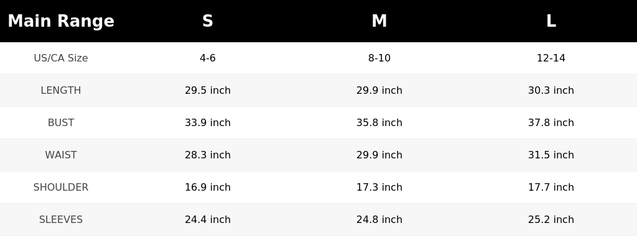Select the SLEEVES row label
This screenshot has height=236, width=637.
click(x=61, y=219)
